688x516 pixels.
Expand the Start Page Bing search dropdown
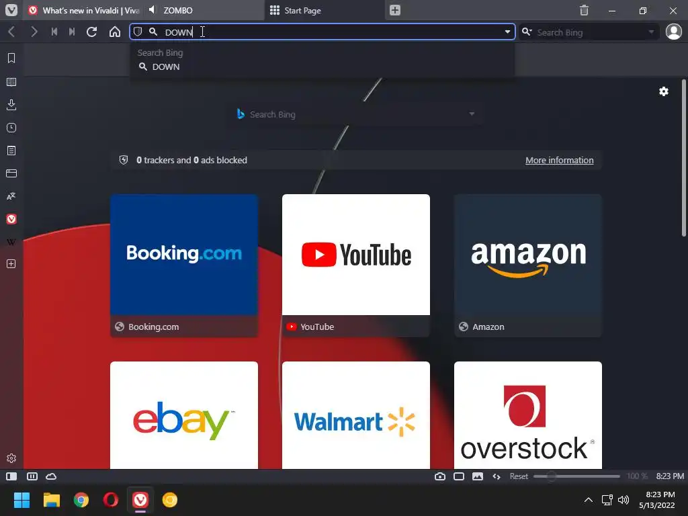pyautogui.click(x=472, y=114)
